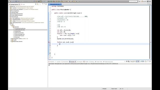Maximize the editor area
Image resolution: width=160 pixels, height=90 pixels.
tap(150, 4)
